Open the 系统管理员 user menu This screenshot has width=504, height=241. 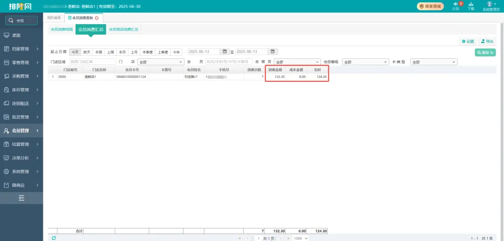click(x=491, y=6)
